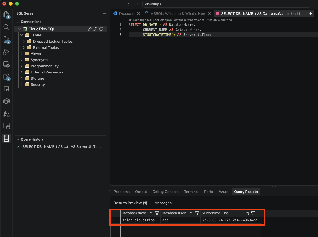Open the Azure view icon
The image size is (318, 237).
(6, 114)
